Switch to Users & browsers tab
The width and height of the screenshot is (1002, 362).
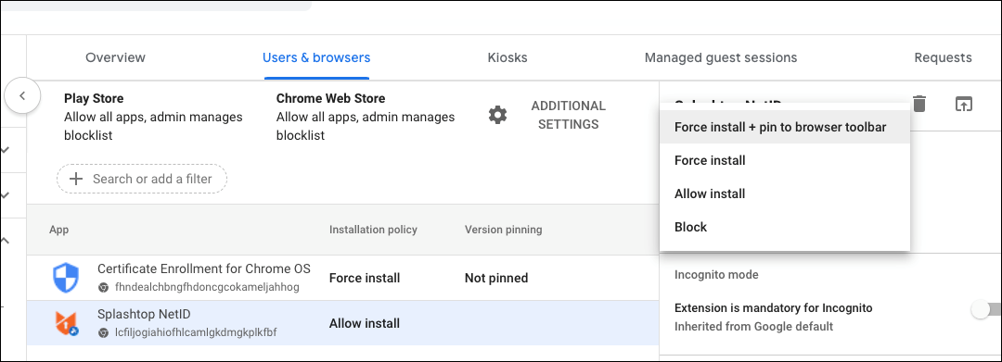tap(316, 57)
